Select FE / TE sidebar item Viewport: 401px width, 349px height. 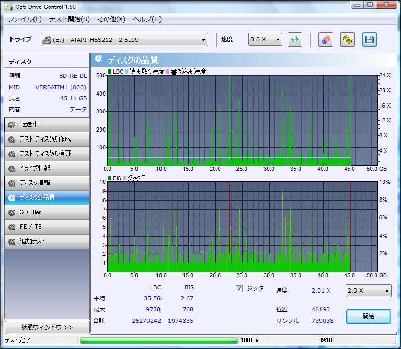pyautogui.click(x=47, y=227)
